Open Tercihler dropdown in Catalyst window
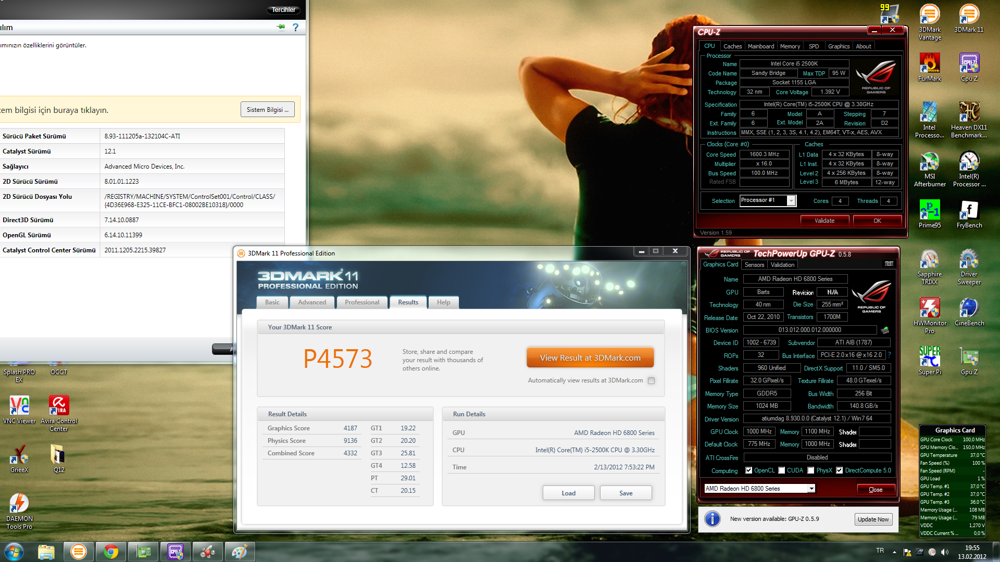This screenshot has width=1000, height=562. click(x=284, y=10)
